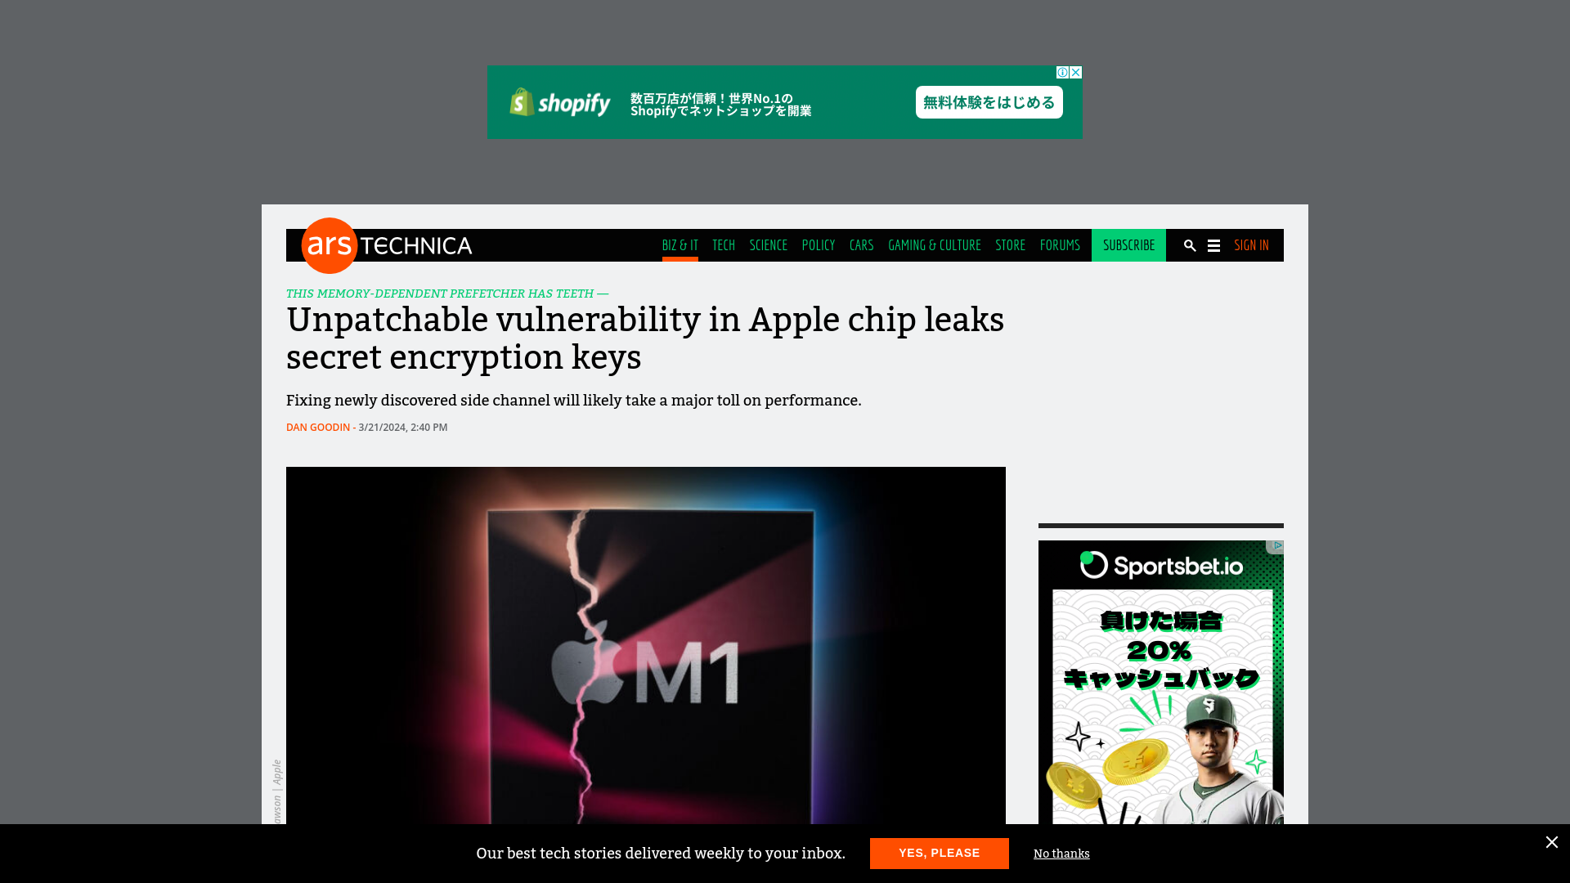The image size is (1570, 883).
Task: Click the STORE navigation link
Action: click(x=1011, y=244)
